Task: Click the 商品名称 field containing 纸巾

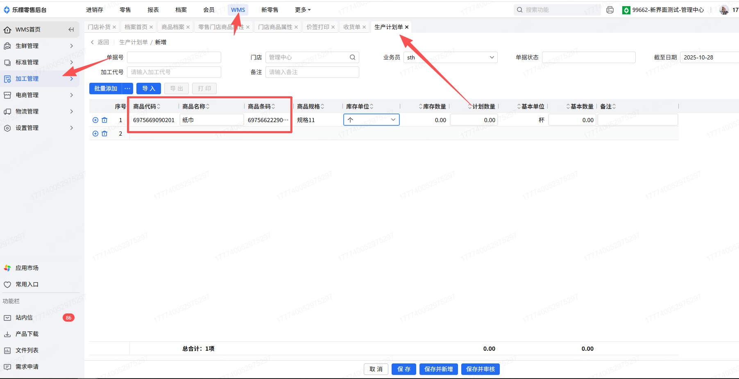Action: click(211, 120)
